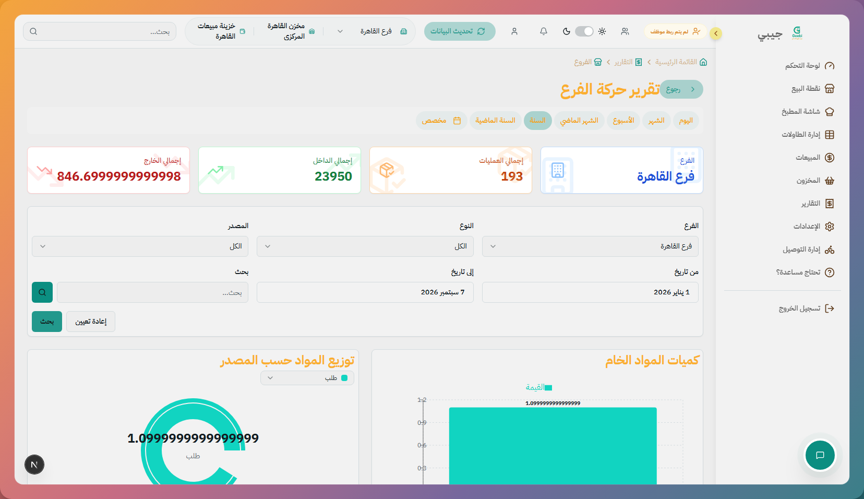
Task: Select the مخصص custom period tab
Action: pyautogui.click(x=441, y=121)
